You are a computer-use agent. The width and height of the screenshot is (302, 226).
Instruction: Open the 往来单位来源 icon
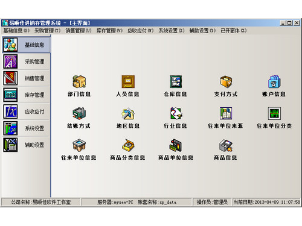click(x=226, y=113)
